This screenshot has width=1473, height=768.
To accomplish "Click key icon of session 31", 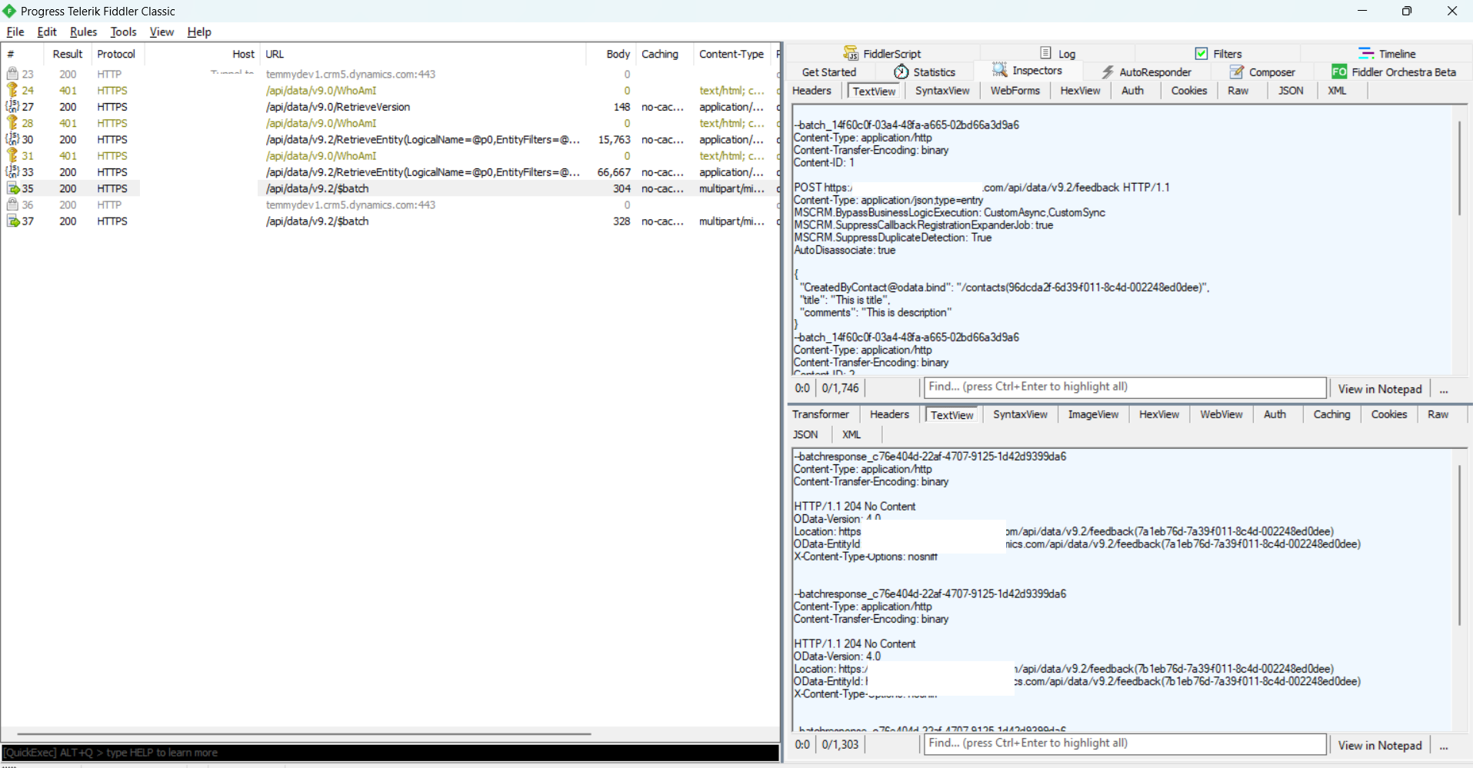I will pos(12,155).
